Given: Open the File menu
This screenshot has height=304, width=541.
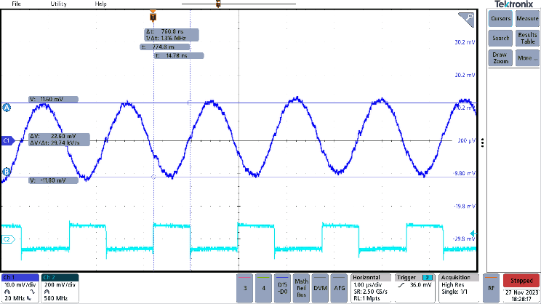Looking at the screenshot, I should tap(16, 4).
